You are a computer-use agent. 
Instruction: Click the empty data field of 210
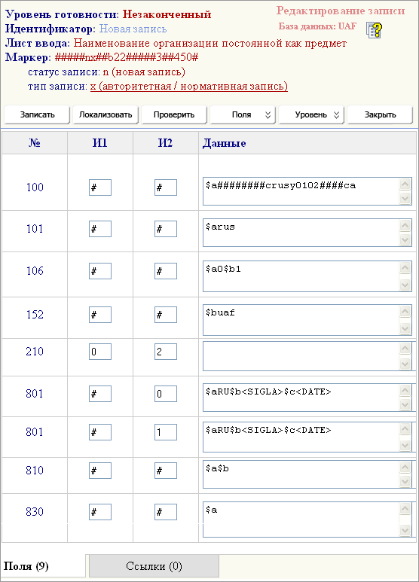(x=301, y=356)
